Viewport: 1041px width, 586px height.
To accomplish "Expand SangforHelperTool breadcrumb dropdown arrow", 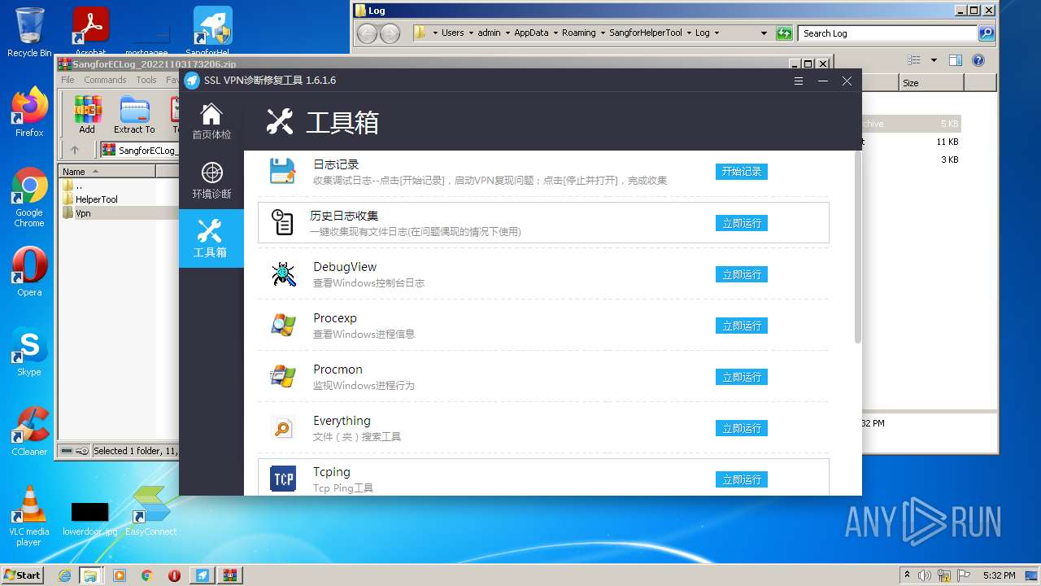I will point(688,33).
